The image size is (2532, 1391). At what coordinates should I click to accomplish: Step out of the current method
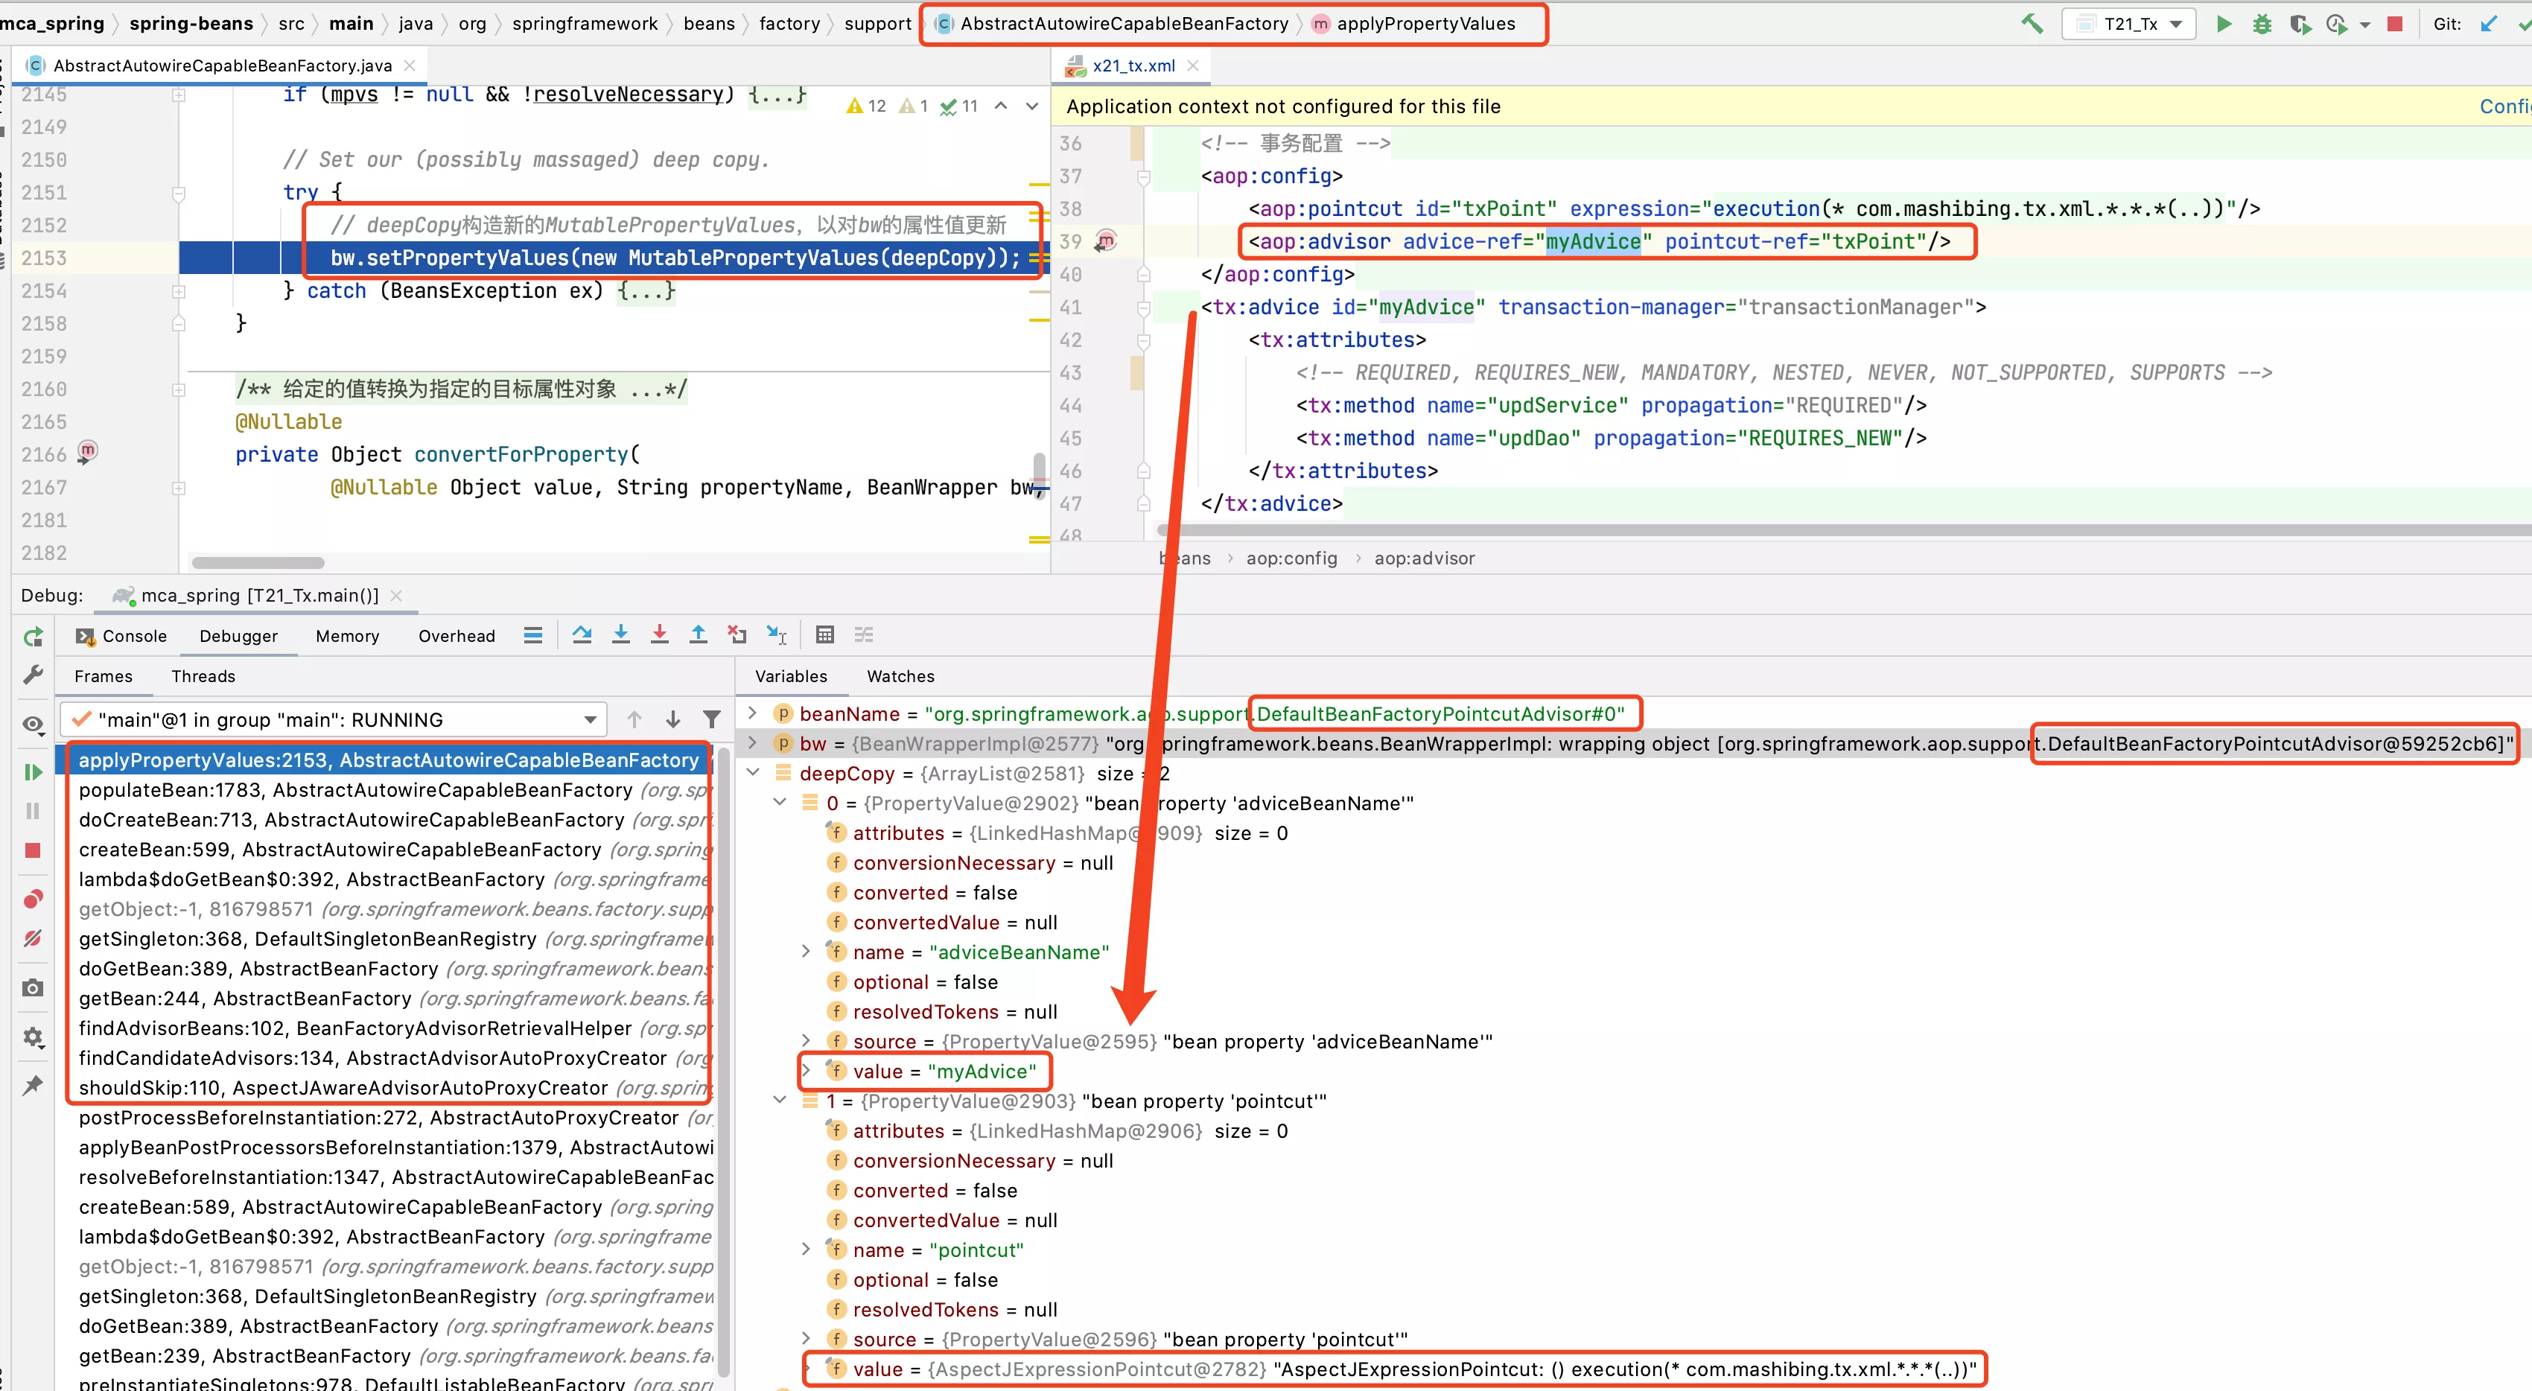(698, 635)
